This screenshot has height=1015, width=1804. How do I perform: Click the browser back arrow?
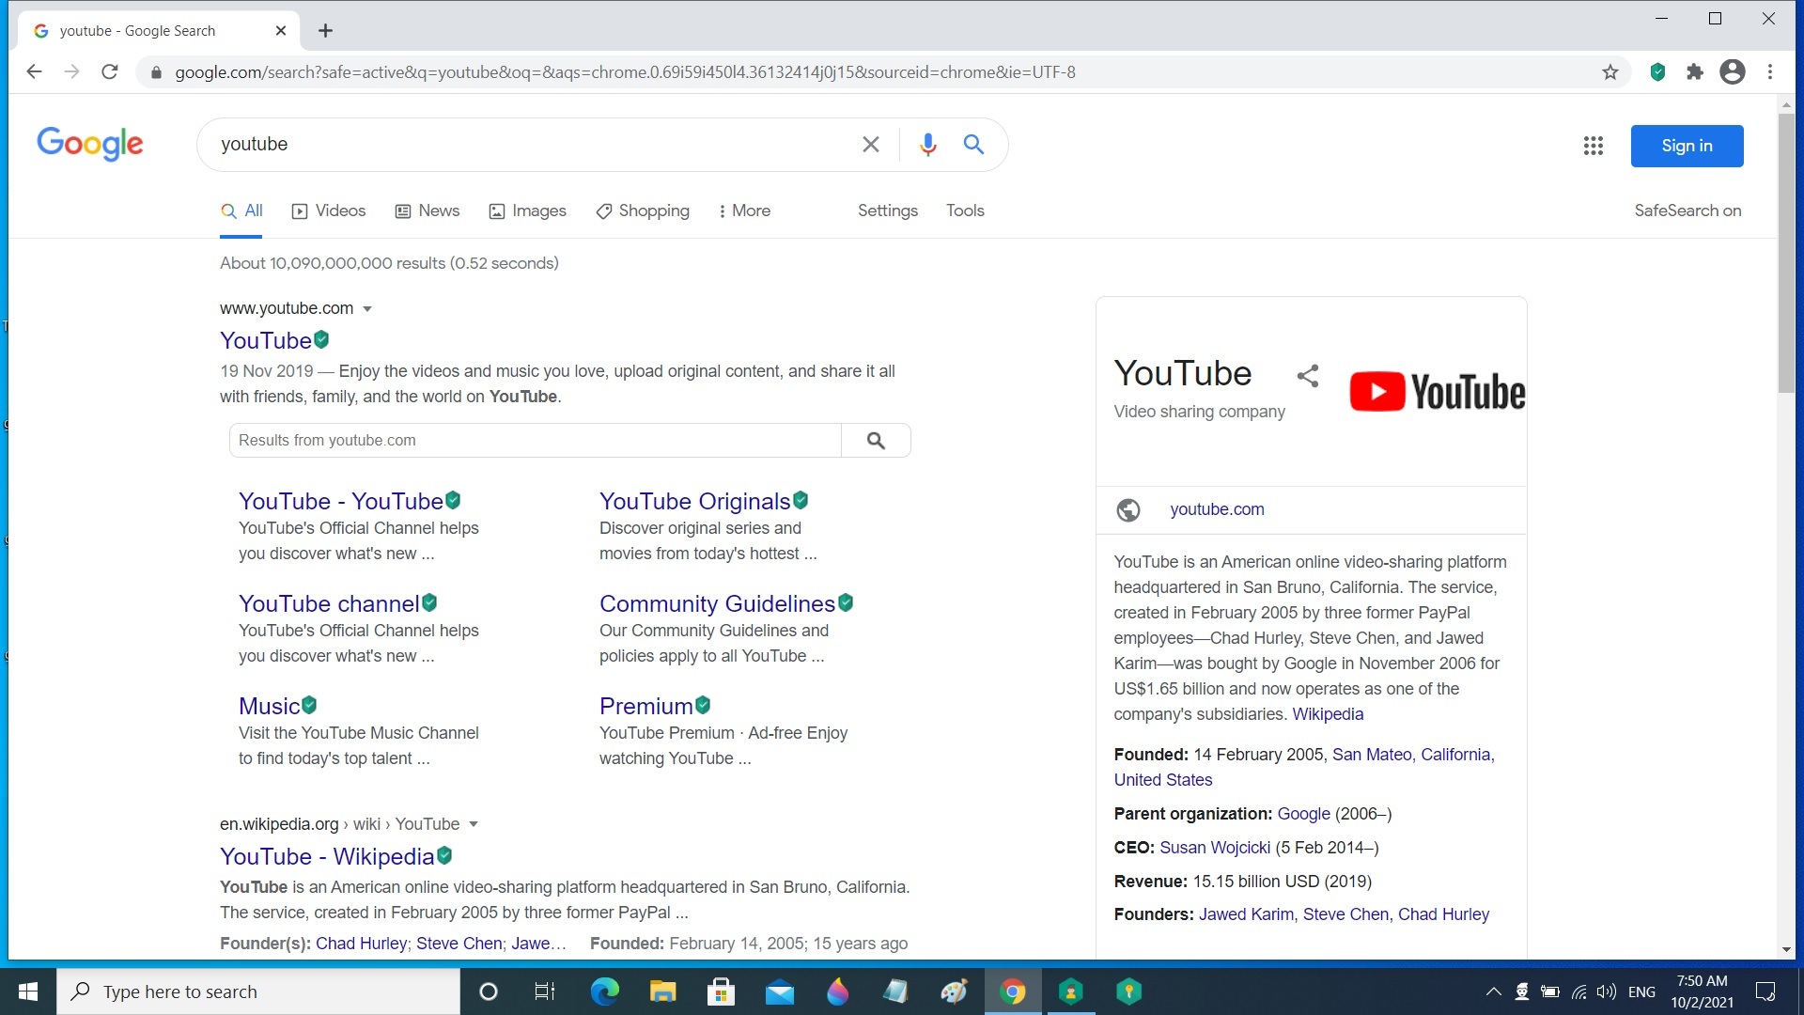34,72
